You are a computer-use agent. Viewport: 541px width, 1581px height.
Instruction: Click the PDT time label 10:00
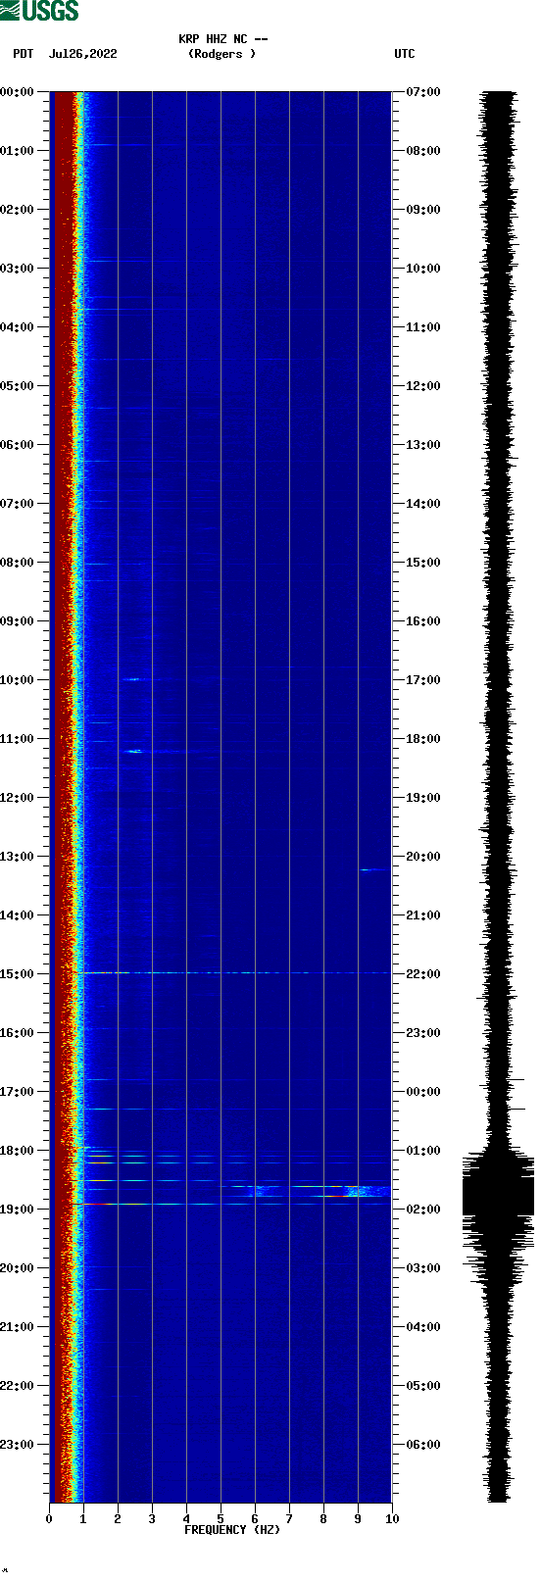coord(18,680)
